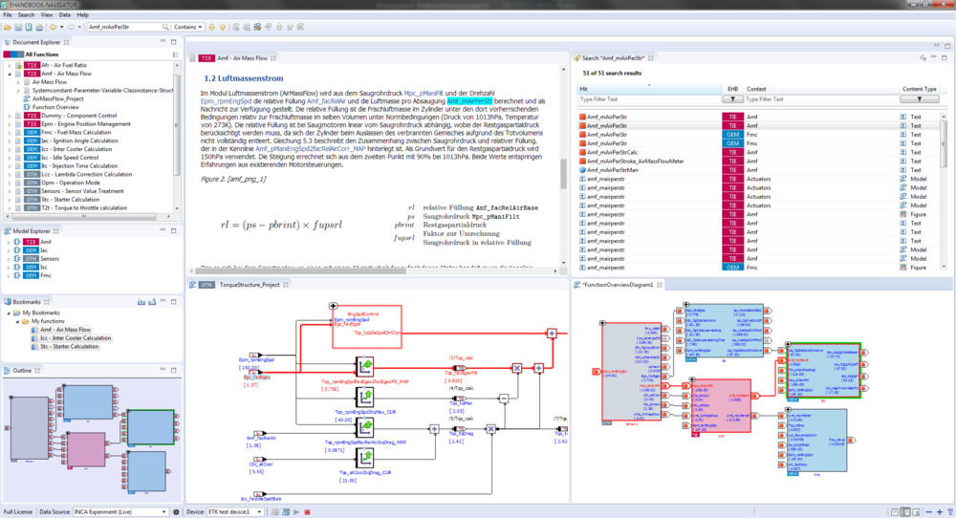Collapse Amf - Air Mass Flow tree node
Screen dimensions: 956x518
pyautogui.click(x=10, y=74)
